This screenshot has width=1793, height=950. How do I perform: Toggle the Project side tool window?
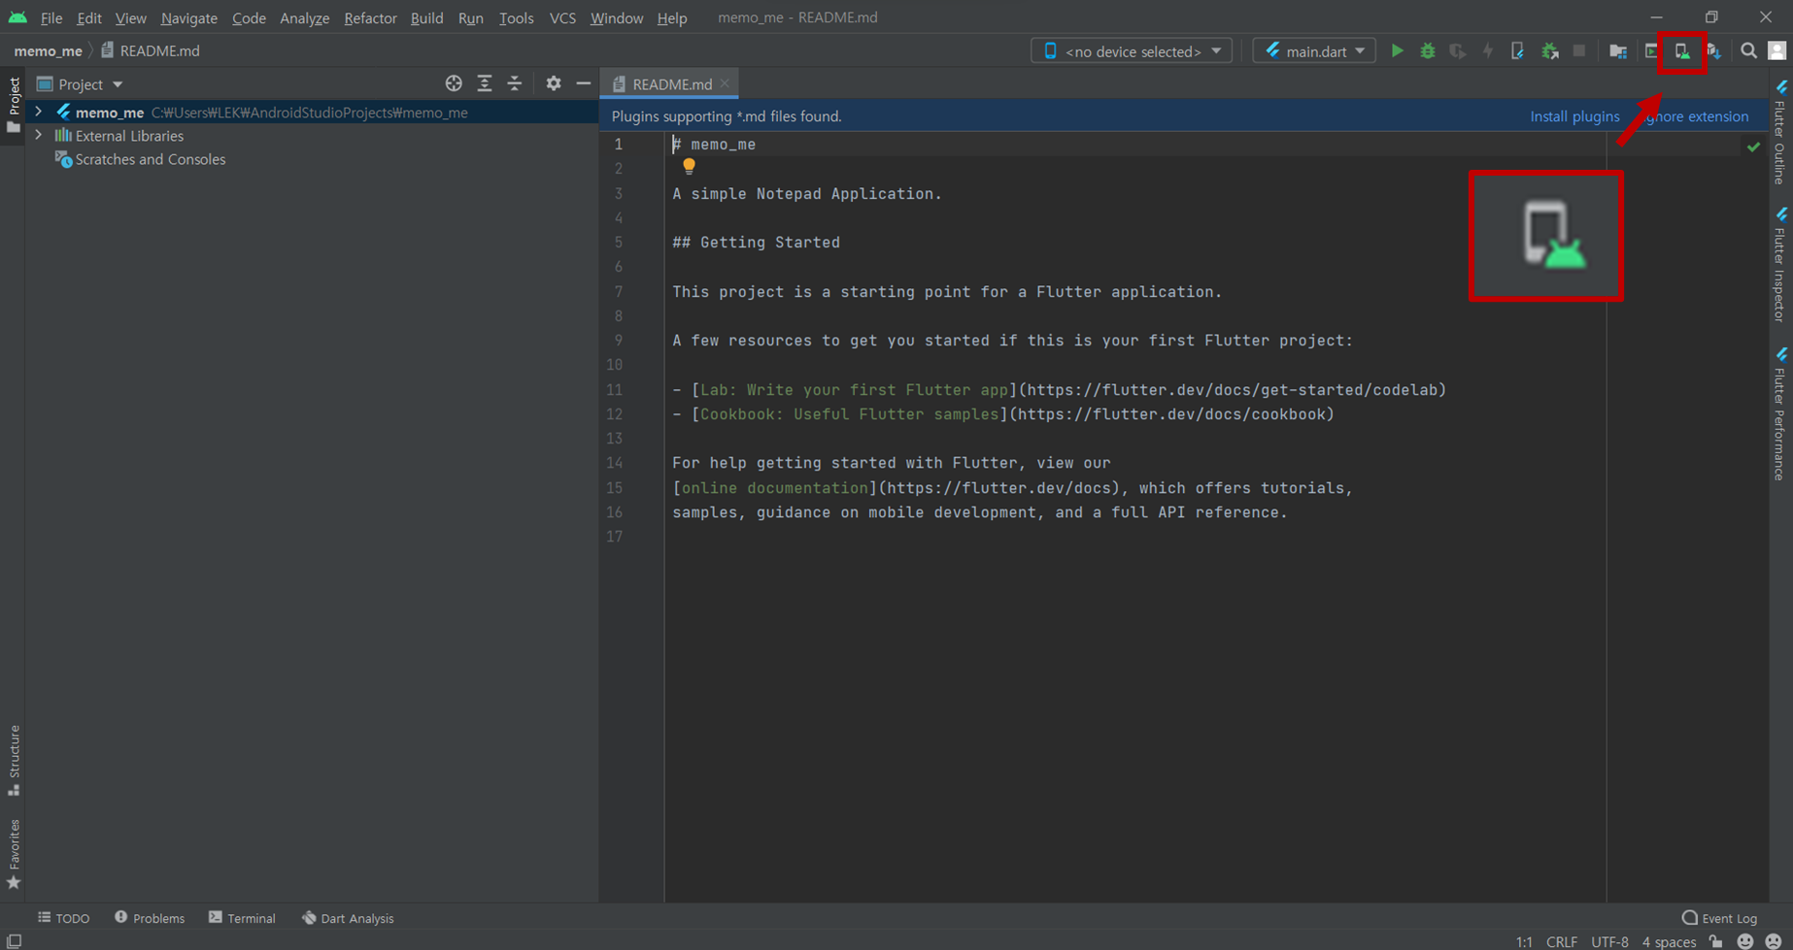click(x=14, y=105)
